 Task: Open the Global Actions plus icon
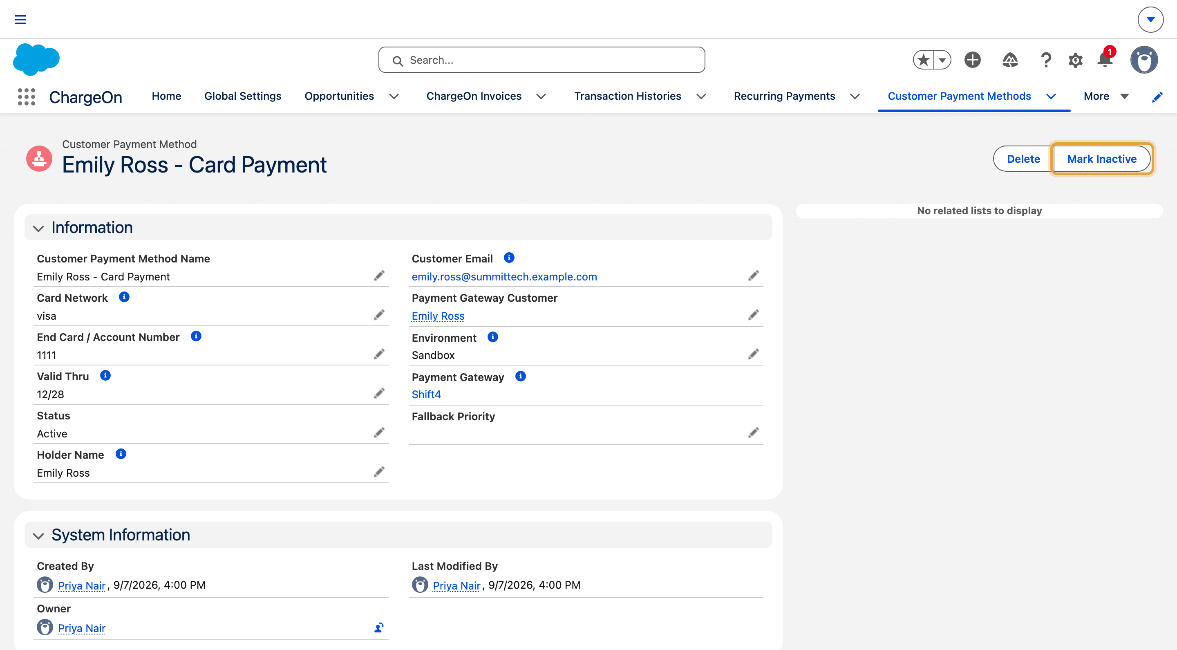coord(972,60)
